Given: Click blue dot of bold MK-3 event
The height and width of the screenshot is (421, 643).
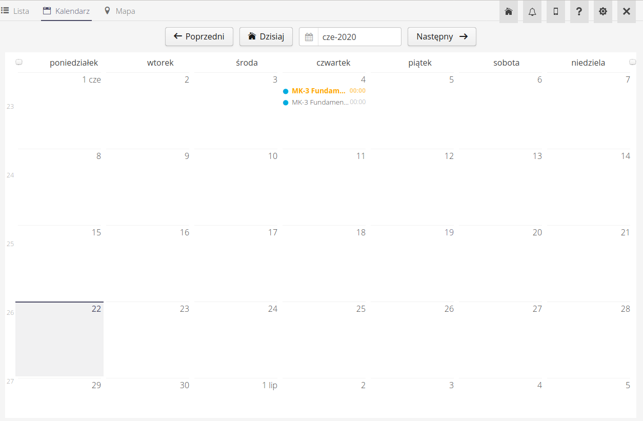Looking at the screenshot, I should (x=286, y=91).
